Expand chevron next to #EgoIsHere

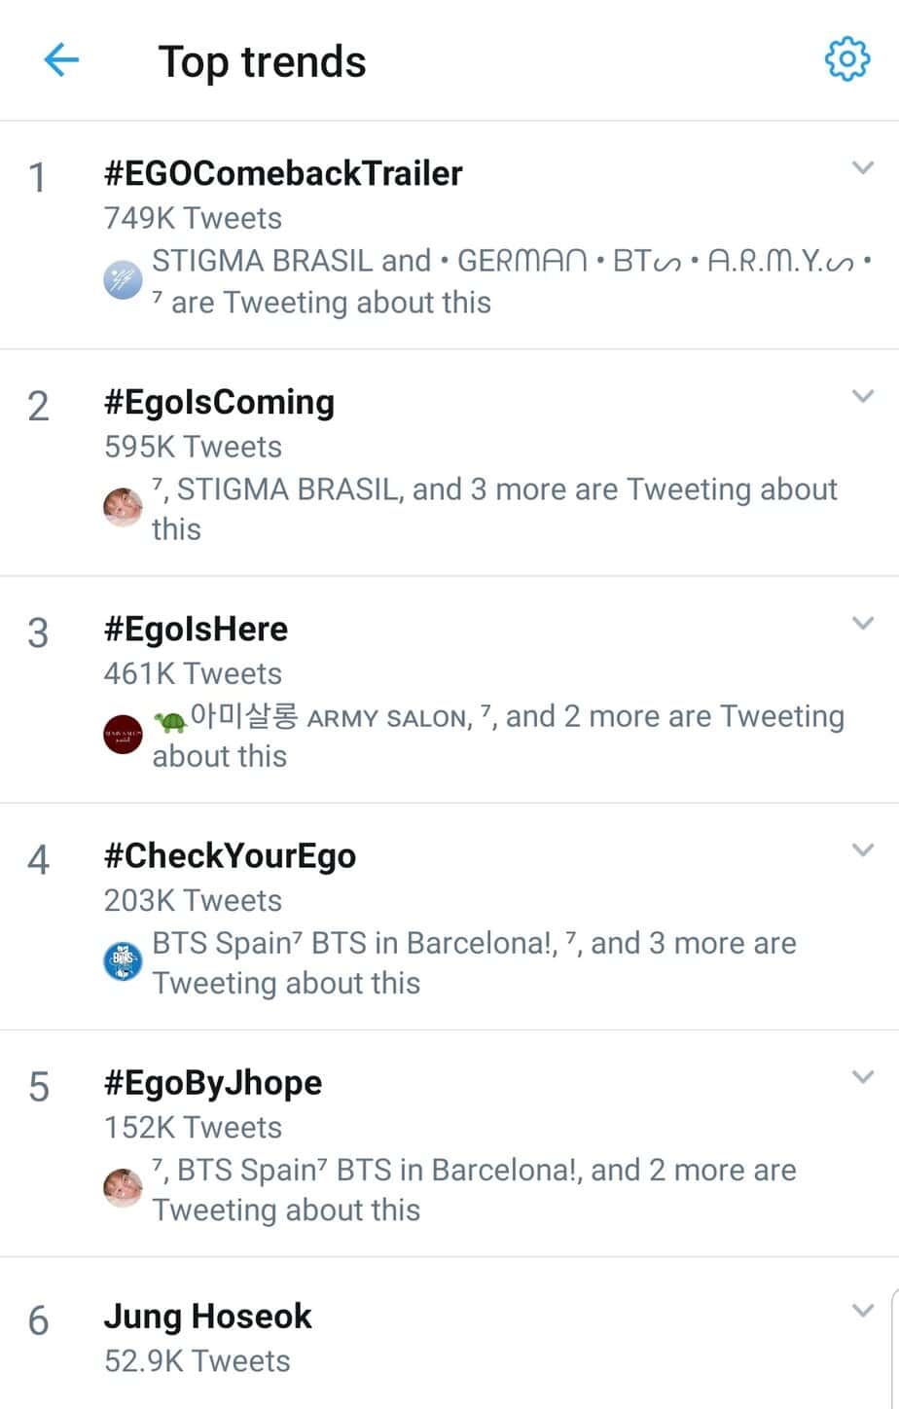point(862,623)
